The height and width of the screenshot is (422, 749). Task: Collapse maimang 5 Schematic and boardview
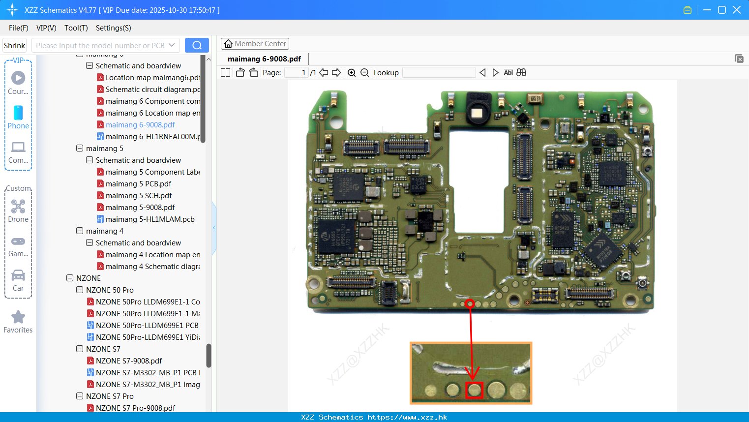pyautogui.click(x=90, y=160)
